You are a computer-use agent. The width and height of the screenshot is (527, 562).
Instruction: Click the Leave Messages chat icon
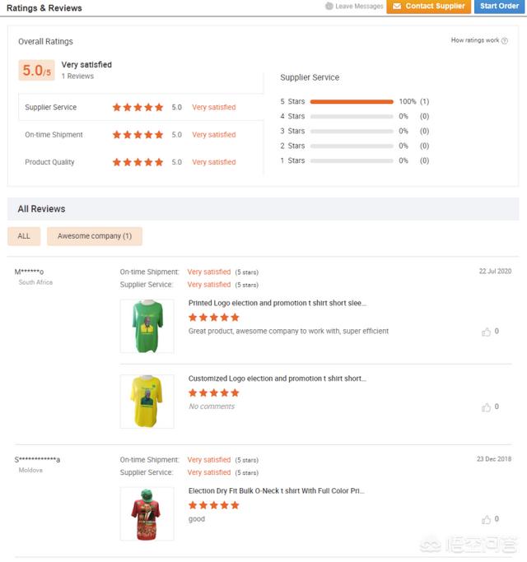[329, 7]
